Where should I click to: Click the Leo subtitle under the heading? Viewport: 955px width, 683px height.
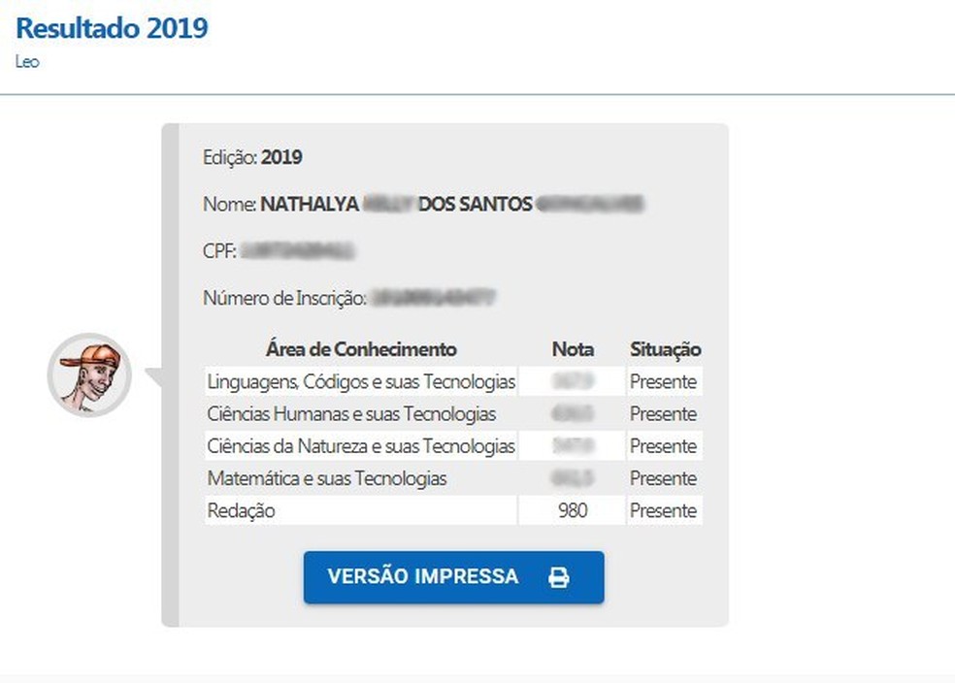pos(28,62)
